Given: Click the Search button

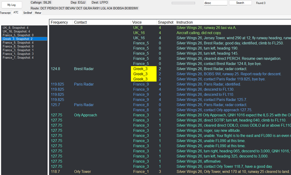Looking at the screenshot, I should point(240,3).
